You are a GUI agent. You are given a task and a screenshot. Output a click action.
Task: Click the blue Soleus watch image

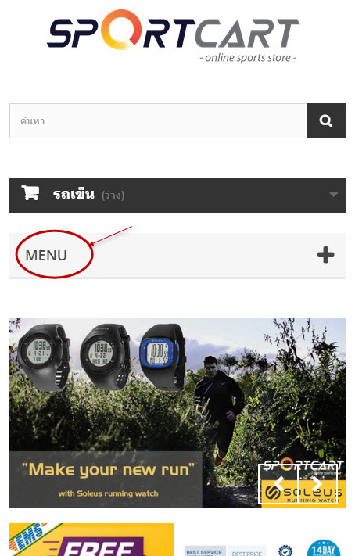click(163, 357)
